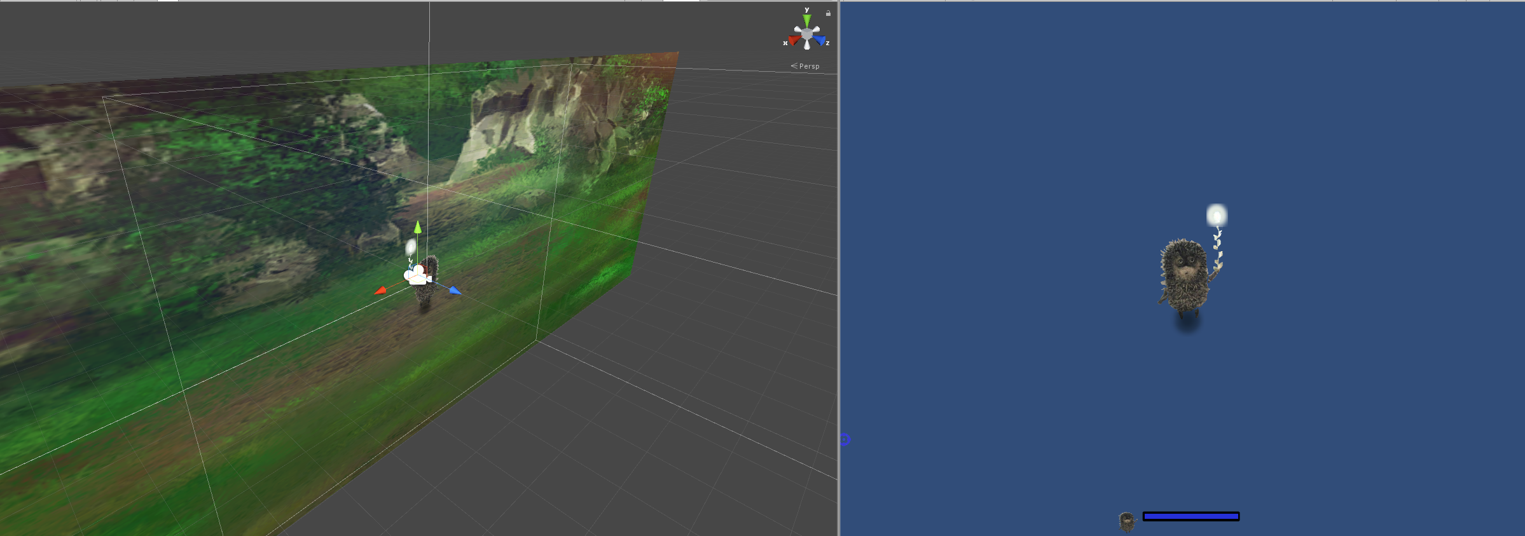Image resolution: width=1525 pixels, height=536 pixels.
Task: Click the upper-right white cone on orientation gizmo
Action: [816, 29]
